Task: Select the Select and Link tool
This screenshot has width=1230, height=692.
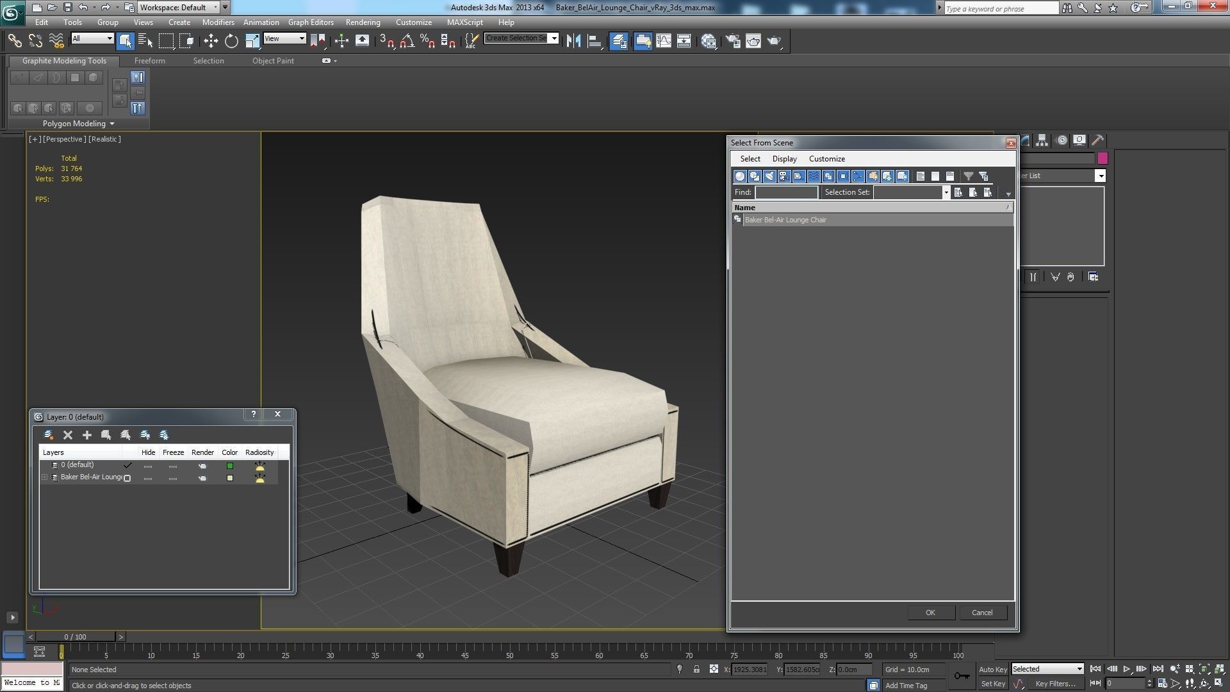Action: click(14, 41)
